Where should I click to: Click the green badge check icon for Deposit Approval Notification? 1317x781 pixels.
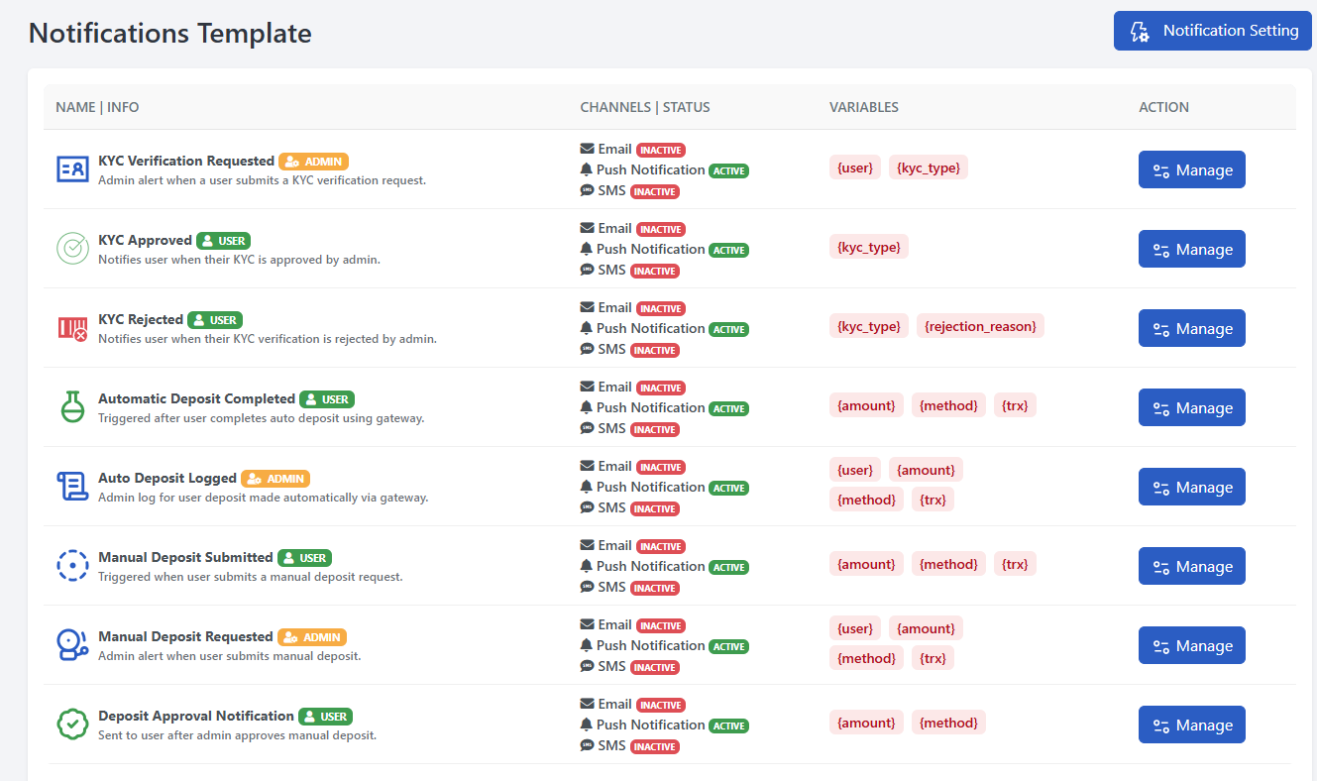tap(71, 724)
